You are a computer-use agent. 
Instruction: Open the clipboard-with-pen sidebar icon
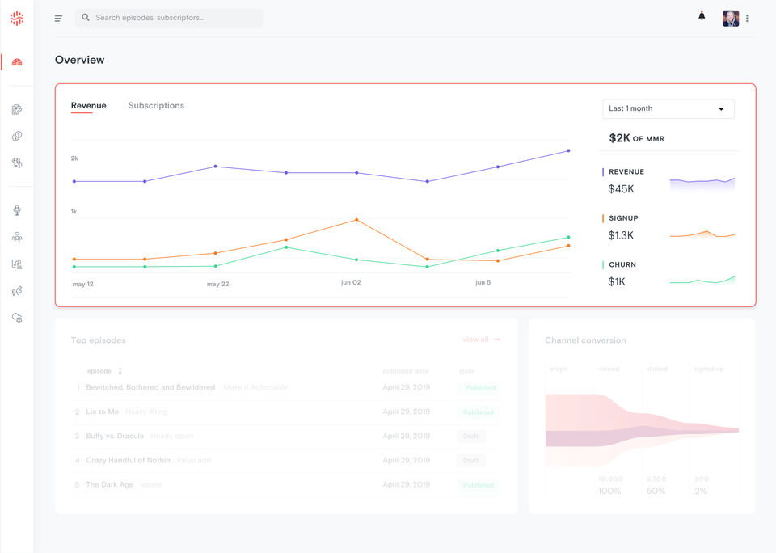pos(17,109)
